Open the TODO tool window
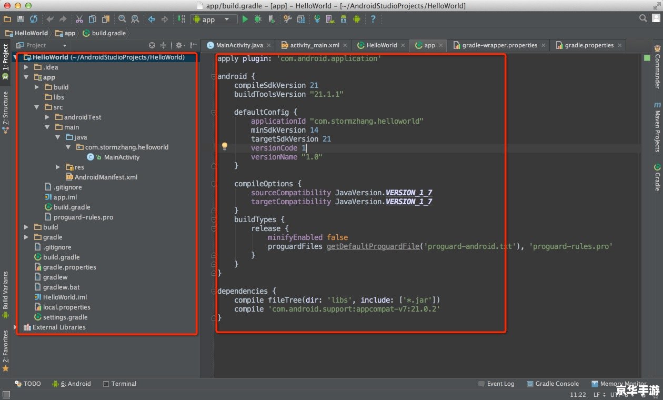Screen dimensions: 663x400 [x=28, y=384]
